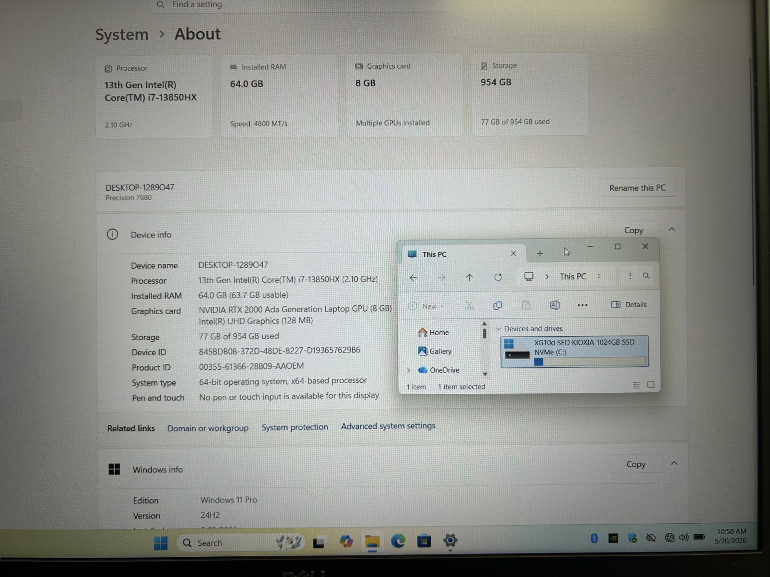Click the Settings gear on taskbar
Screen dimensions: 770x577
450,540
